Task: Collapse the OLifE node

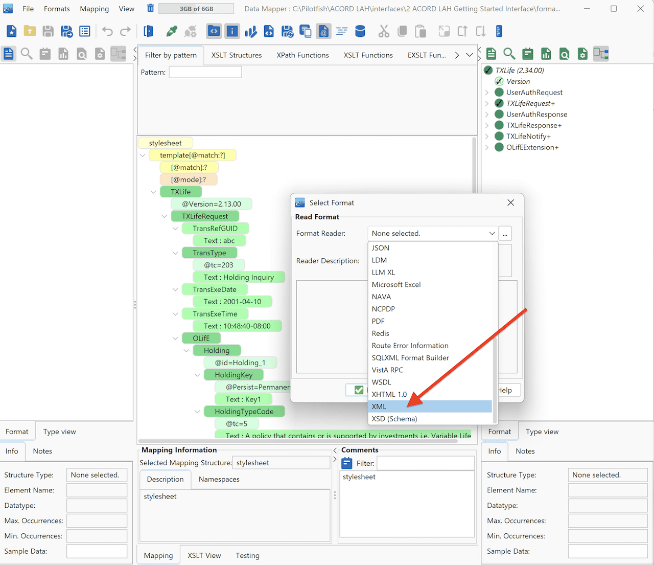Action: [175, 338]
